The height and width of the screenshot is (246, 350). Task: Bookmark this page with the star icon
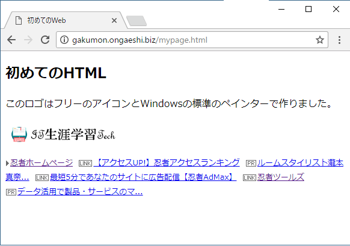click(x=320, y=40)
